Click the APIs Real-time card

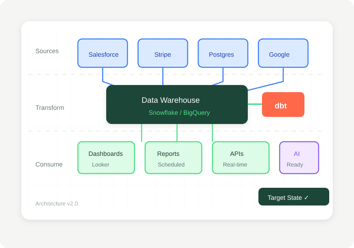click(x=241, y=158)
